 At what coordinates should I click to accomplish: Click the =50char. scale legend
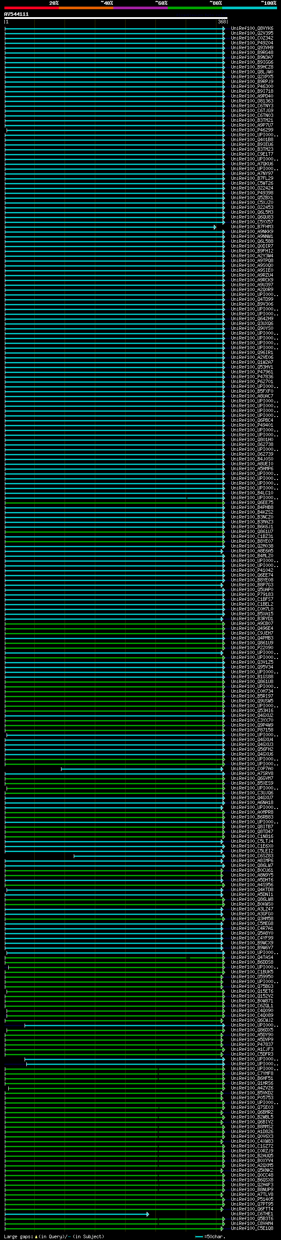tap(209, 1236)
